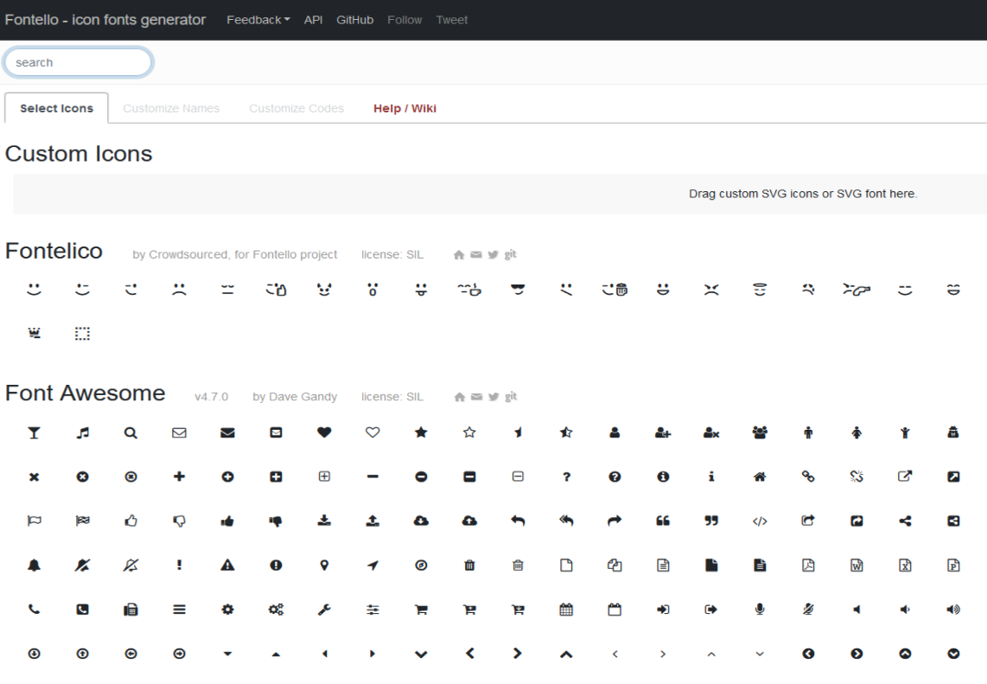Screen dimensions: 987x684
Task: Select the microphone icon
Action: click(760, 609)
